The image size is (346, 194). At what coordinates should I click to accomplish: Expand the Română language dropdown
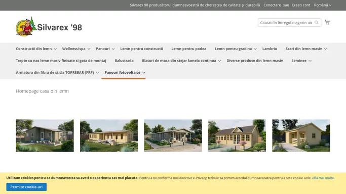coord(323,5)
